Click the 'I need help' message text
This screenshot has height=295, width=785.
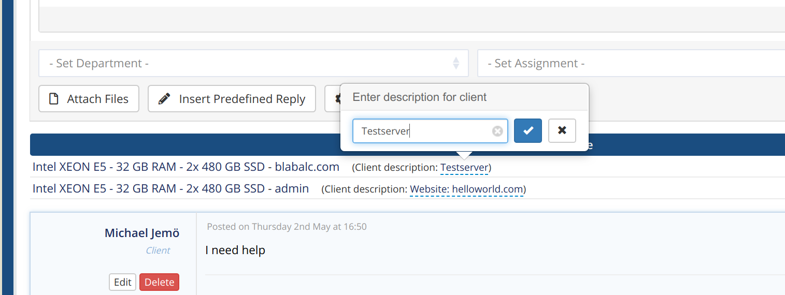(235, 250)
